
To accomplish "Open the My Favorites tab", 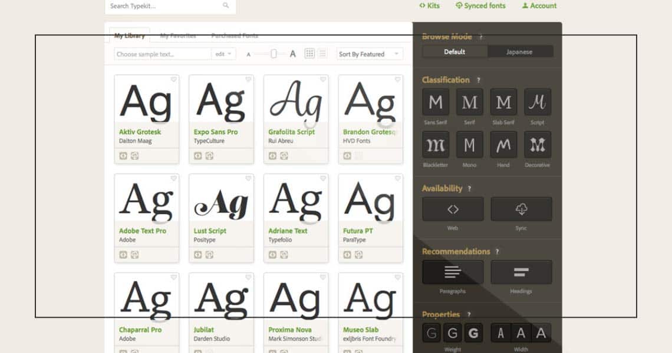I will tap(178, 36).
